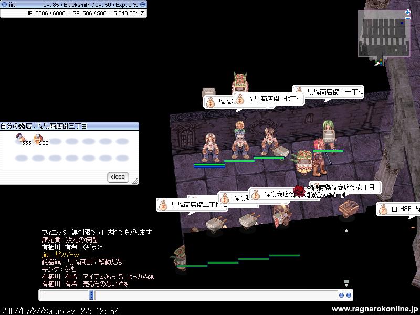The height and width of the screenshot is (315, 420).
Task: Open shop ﾄﾞﾙﾄﾞﾙ商店街 七丁 bubble
Action: (269, 99)
